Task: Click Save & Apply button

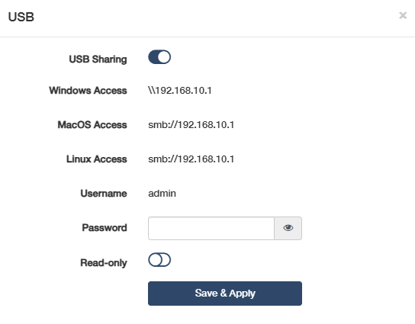Action: point(225,294)
